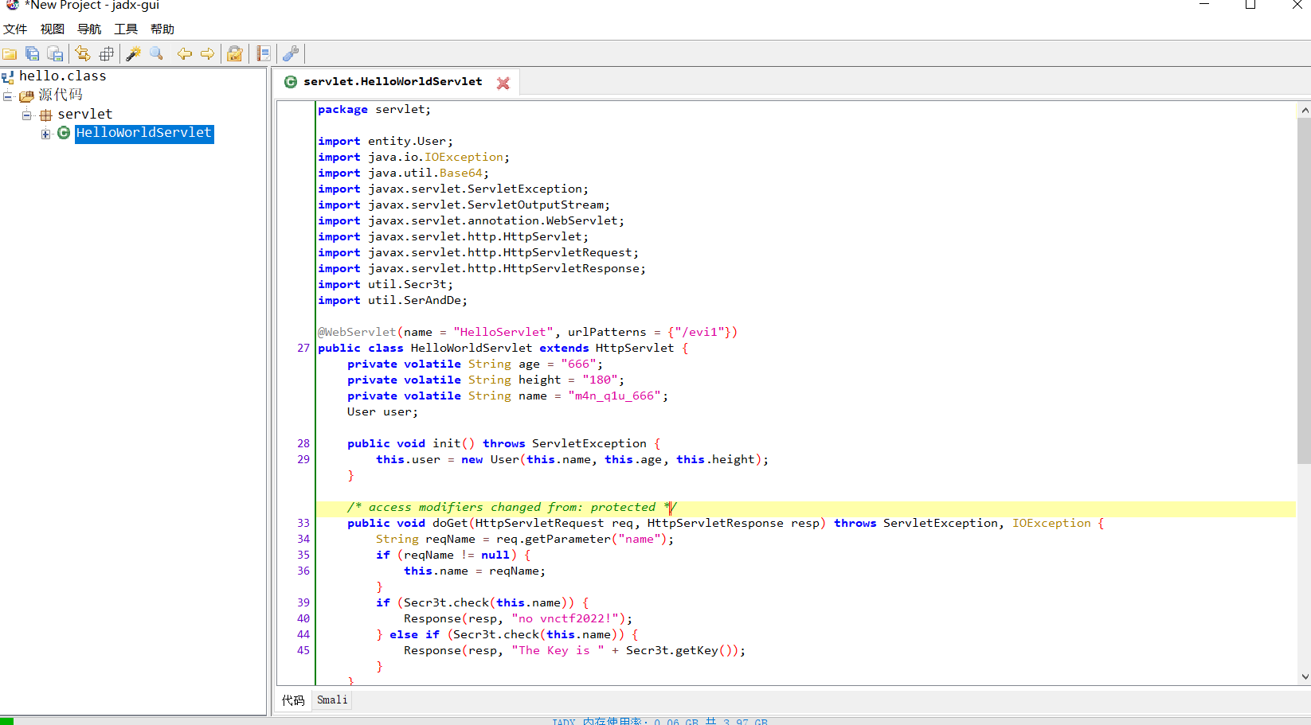Click the package servlet declaration
Viewport: 1311px width, 725px height.
point(374,110)
